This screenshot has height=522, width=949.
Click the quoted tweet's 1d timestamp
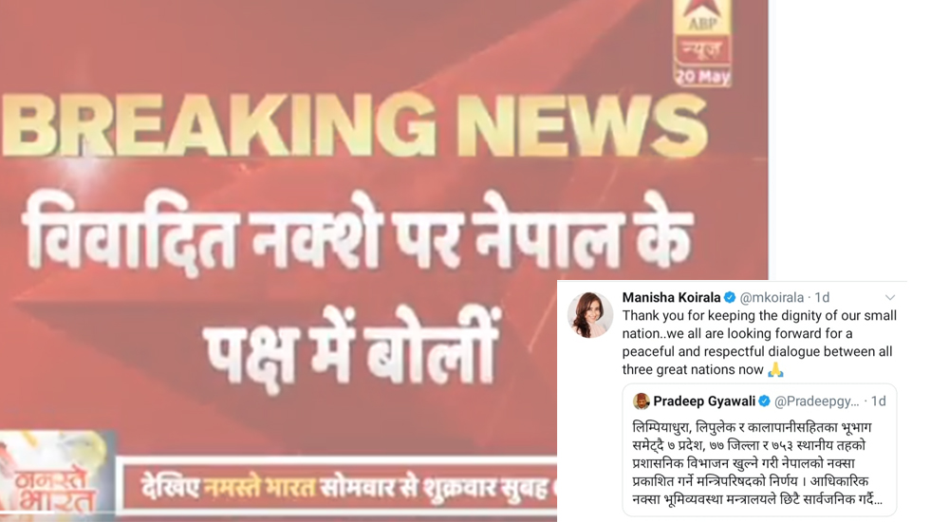(878, 401)
